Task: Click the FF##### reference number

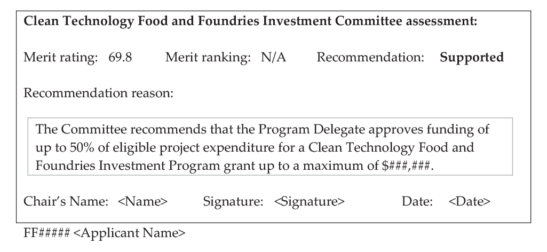Action: tap(47, 233)
